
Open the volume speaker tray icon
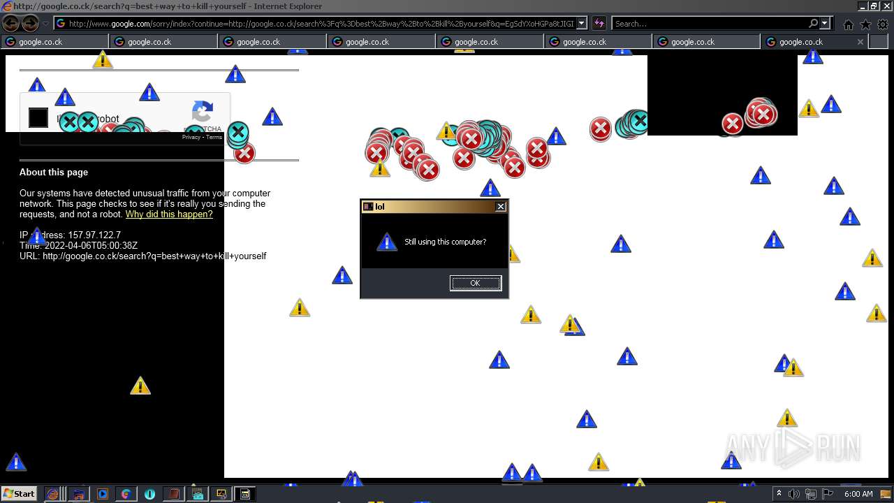(x=793, y=494)
